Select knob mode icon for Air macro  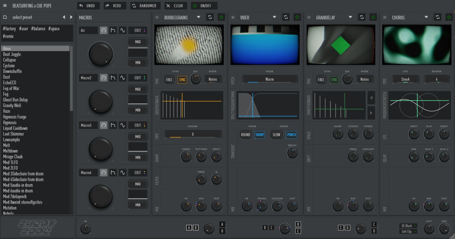coord(104,31)
